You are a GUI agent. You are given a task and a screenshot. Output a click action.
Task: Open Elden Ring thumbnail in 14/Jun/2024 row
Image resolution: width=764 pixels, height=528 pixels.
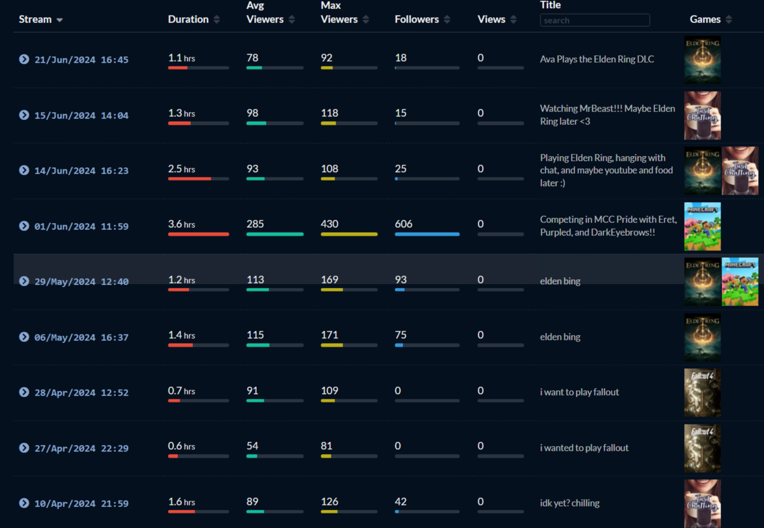point(702,170)
